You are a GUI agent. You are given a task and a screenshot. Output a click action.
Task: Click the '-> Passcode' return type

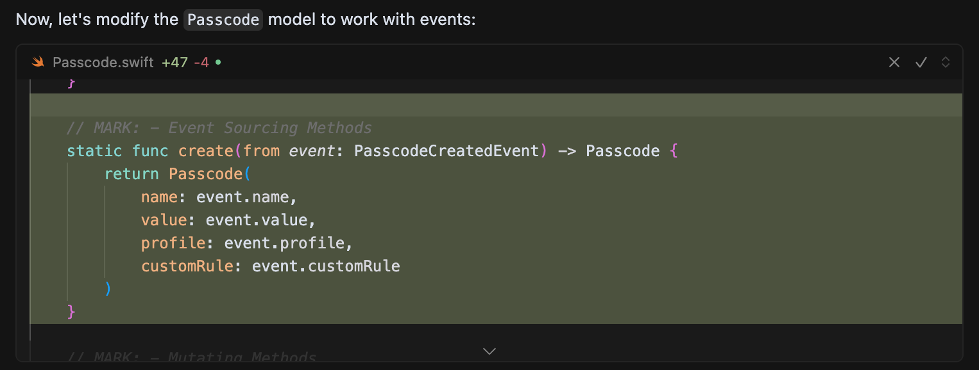(x=609, y=151)
